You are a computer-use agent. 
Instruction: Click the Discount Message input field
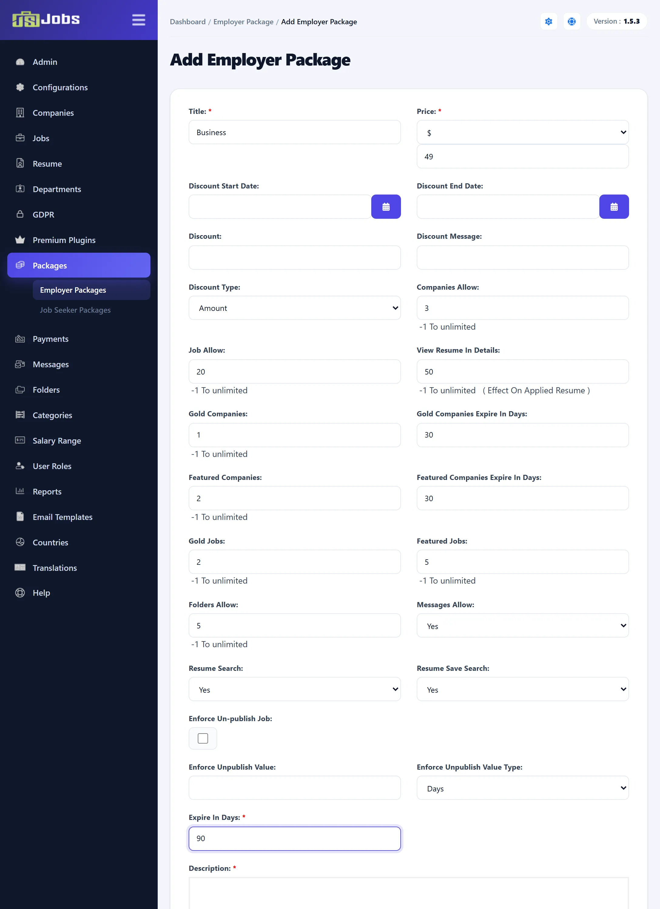(522, 258)
